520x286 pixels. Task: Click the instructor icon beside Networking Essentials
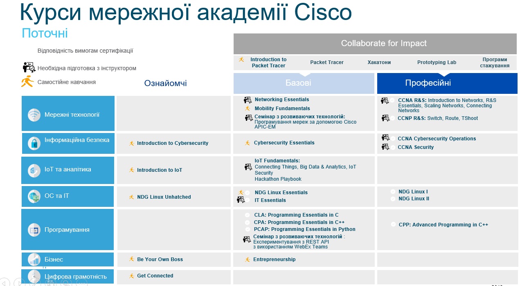point(248,100)
